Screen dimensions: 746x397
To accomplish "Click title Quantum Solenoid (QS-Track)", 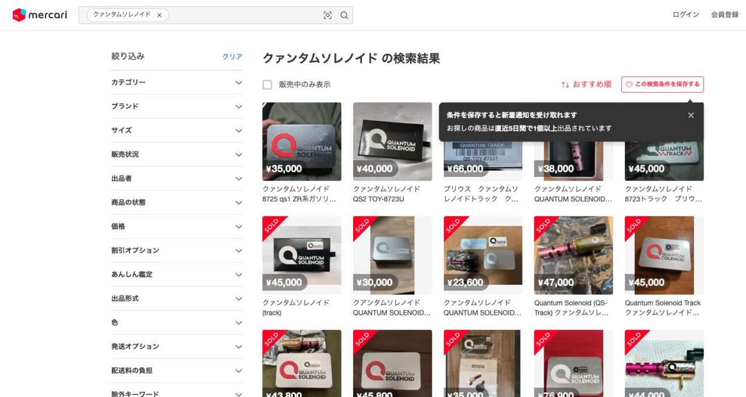I will [571, 308].
